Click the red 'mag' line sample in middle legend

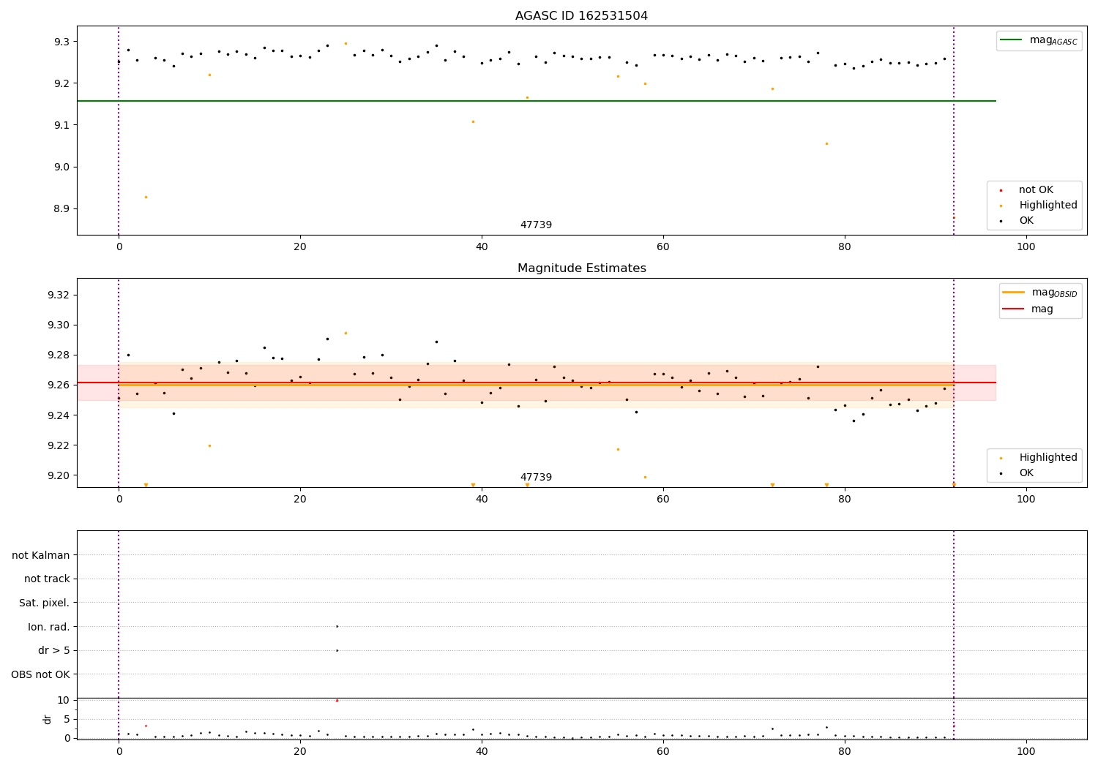coord(1013,309)
